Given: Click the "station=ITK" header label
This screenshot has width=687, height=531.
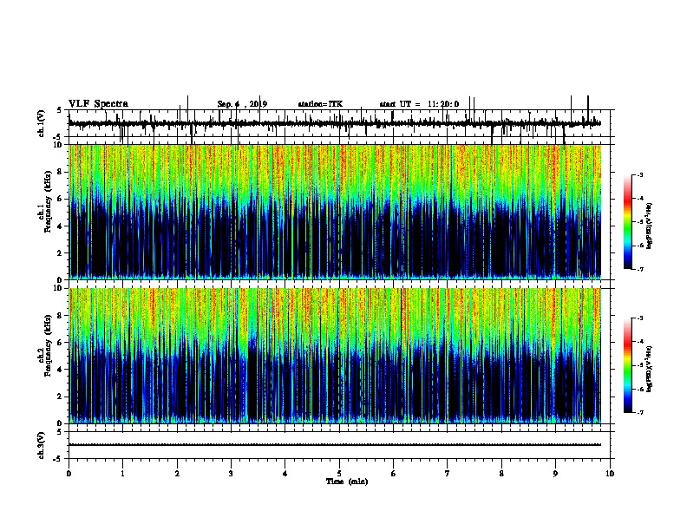Looking at the screenshot, I should tap(320, 104).
